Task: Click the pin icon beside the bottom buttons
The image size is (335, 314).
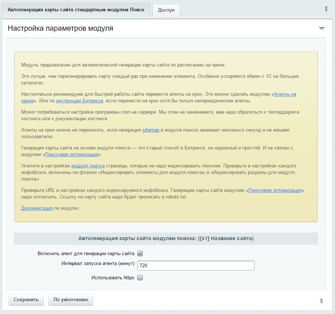Action: point(321,301)
